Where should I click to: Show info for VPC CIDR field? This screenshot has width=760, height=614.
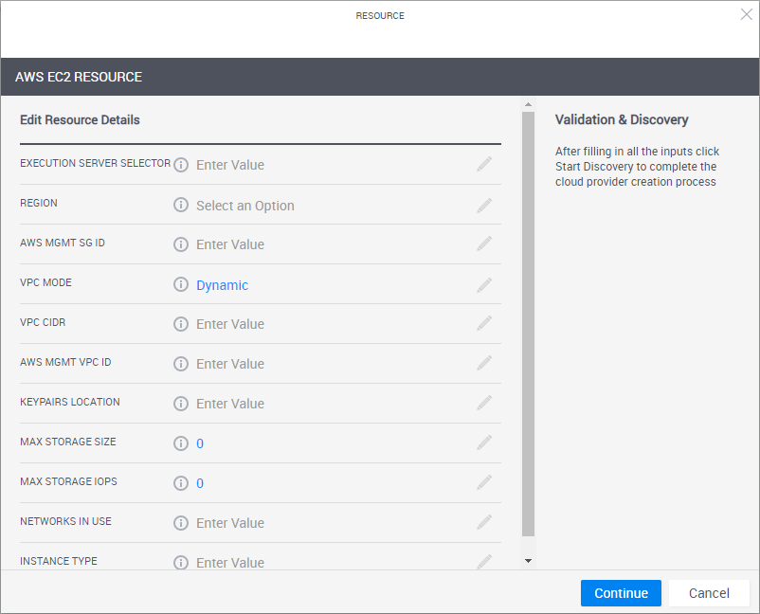tap(181, 324)
